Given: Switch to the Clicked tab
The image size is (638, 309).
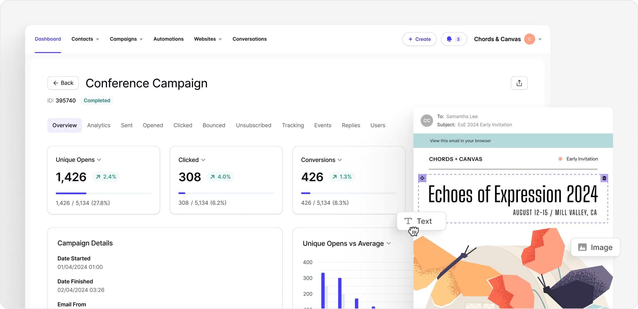Looking at the screenshot, I should (183, 125).
